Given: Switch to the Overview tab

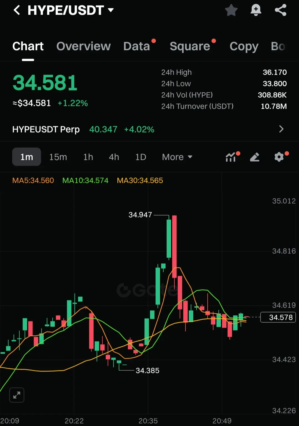Looking at the screenshot, I should click(x=83, y=46).
